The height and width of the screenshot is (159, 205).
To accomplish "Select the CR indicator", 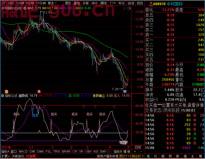I will click(75, 152).
